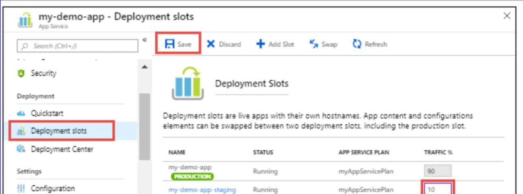Click the Discard X icon
Viewport: 523px width, 194px height.
(211, 44)
